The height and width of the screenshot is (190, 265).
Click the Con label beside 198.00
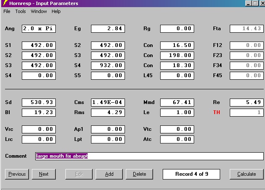pos(148,55)
